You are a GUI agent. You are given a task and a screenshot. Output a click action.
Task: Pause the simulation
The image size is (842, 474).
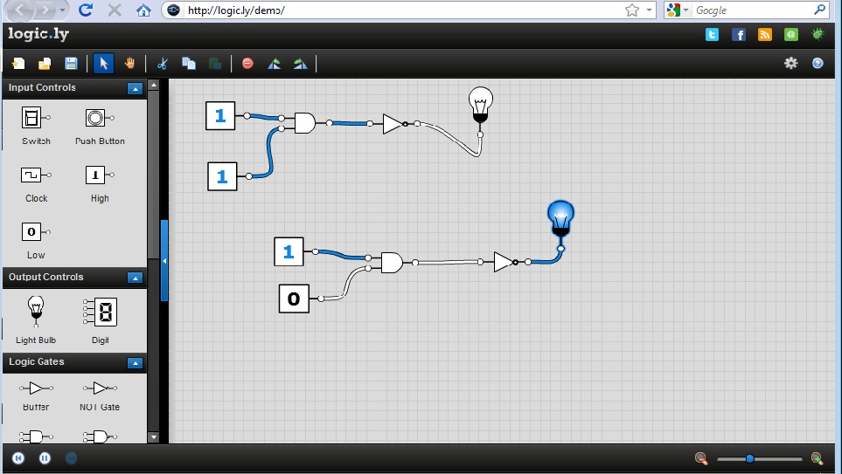(45, 458)
